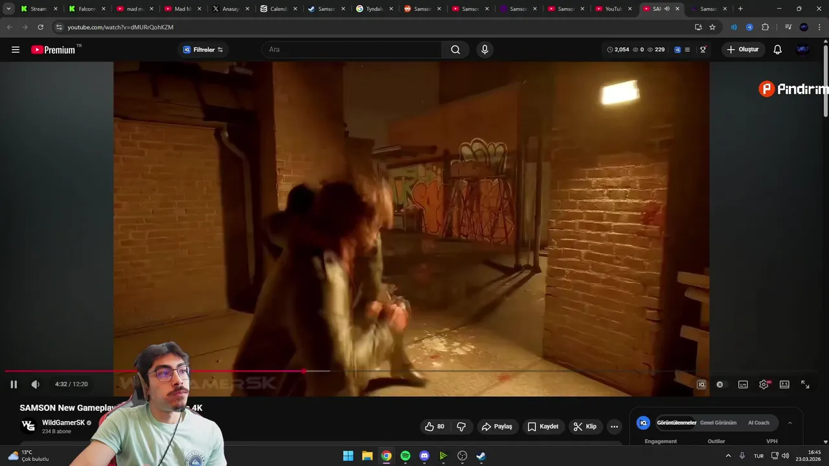The width and height of the screenshot is (829, 466).
Task: Open player settings gear
Action: [x=764, y=384]
